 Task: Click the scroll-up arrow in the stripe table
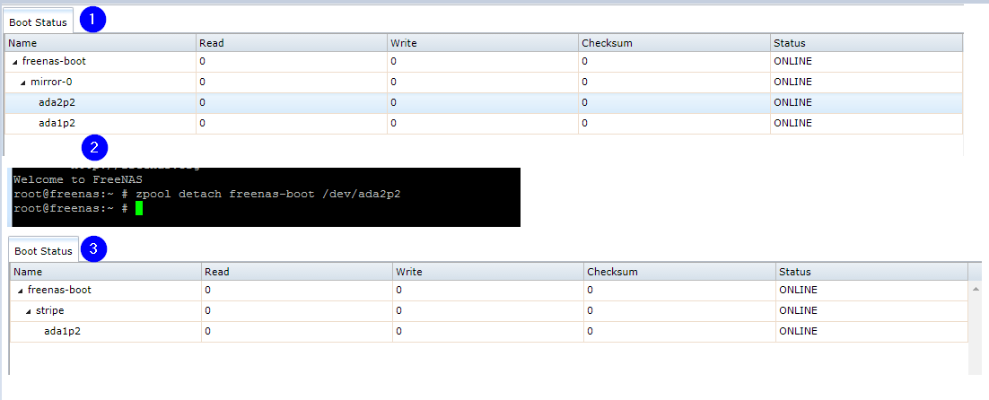976,287
